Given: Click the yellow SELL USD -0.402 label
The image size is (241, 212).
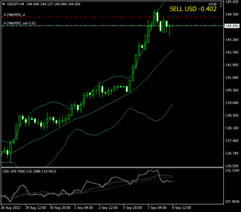Looking at the screenshot, I should coord(193,9).
